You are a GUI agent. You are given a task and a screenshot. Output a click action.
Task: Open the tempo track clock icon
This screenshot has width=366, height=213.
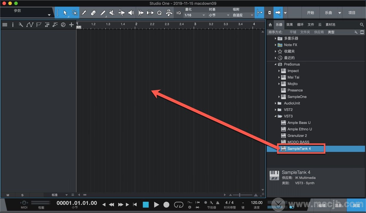point(63,25)
